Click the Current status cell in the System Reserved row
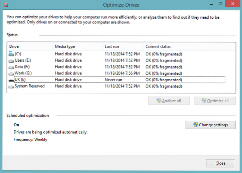The image size is (242, 173). 164,86
